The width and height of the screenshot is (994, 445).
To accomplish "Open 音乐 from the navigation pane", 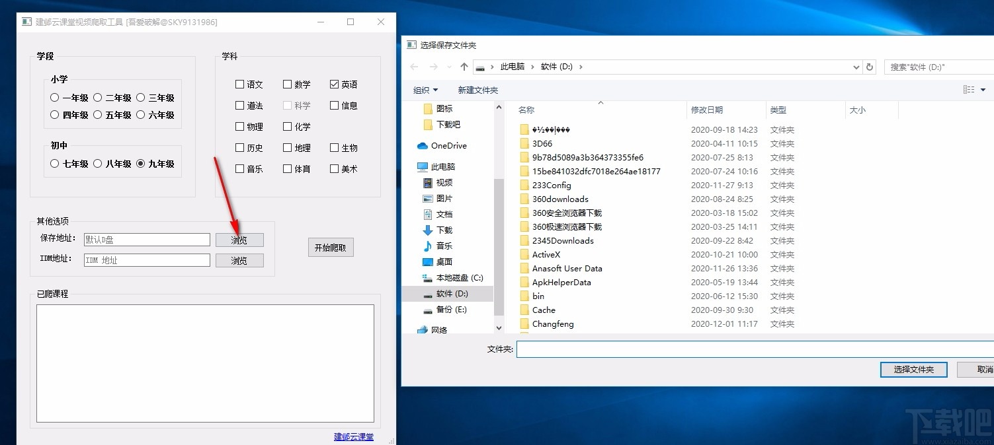I will (444, 246).
